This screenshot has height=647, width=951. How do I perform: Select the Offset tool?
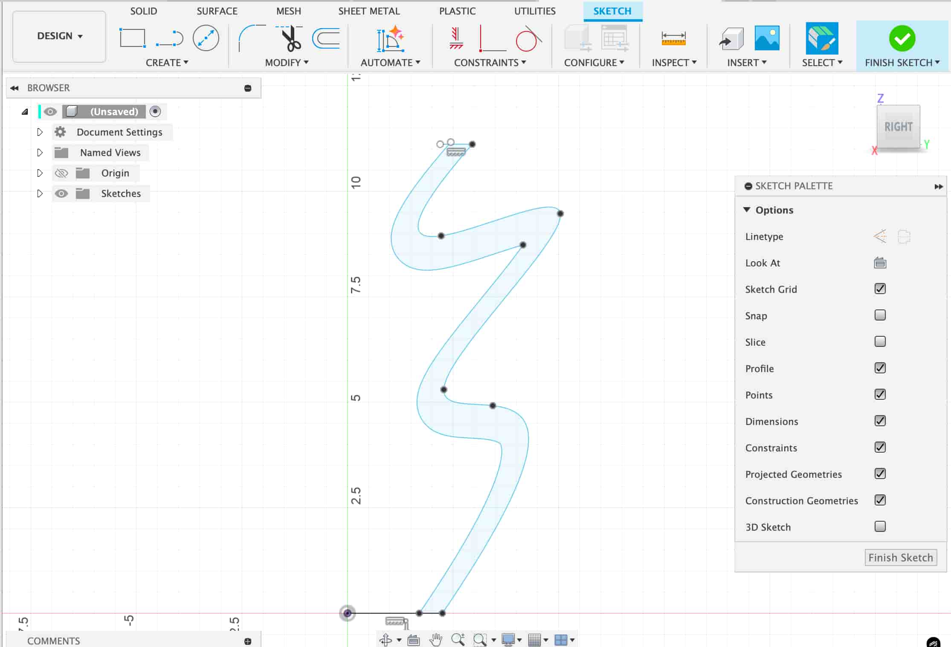pyautogui.click(x=326, y=38)
